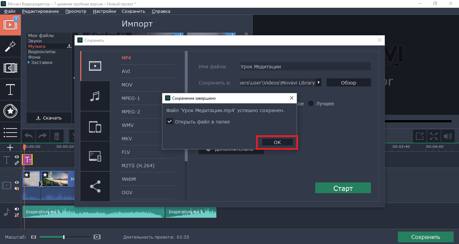Open share upload tab in Save dialog
This screenshot has width=459, height=244.
95,186
